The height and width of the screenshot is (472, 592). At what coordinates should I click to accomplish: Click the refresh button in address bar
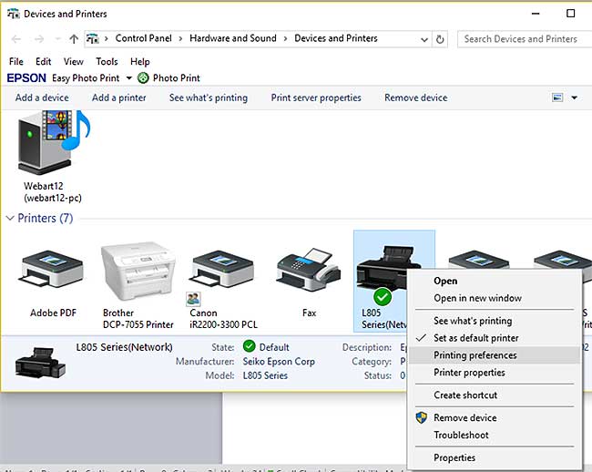[440, 39]
